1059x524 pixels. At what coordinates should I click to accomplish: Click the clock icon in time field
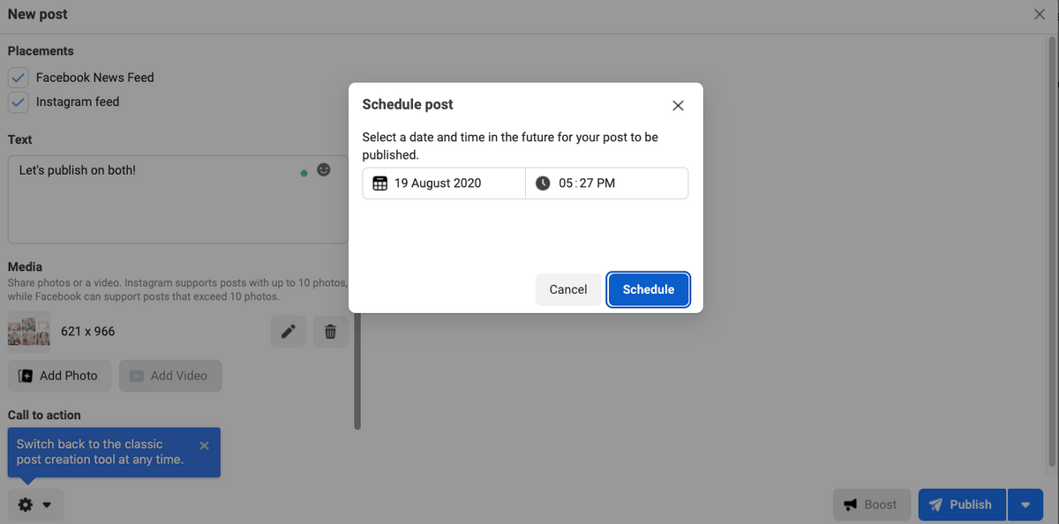tap(543, 183)
